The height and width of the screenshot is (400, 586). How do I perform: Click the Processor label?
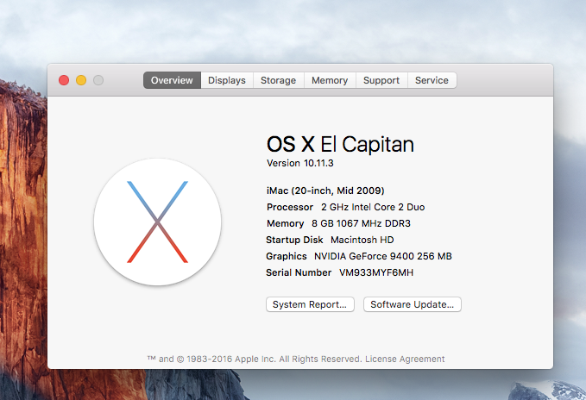[x=290, y=207]
